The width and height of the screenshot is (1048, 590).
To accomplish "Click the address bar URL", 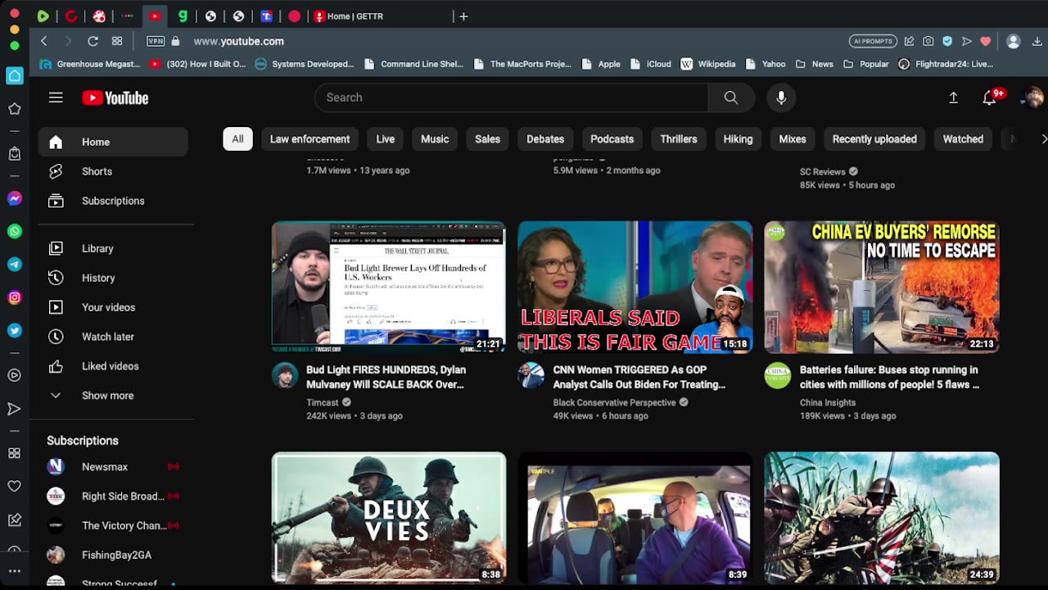I will [239, 41].
